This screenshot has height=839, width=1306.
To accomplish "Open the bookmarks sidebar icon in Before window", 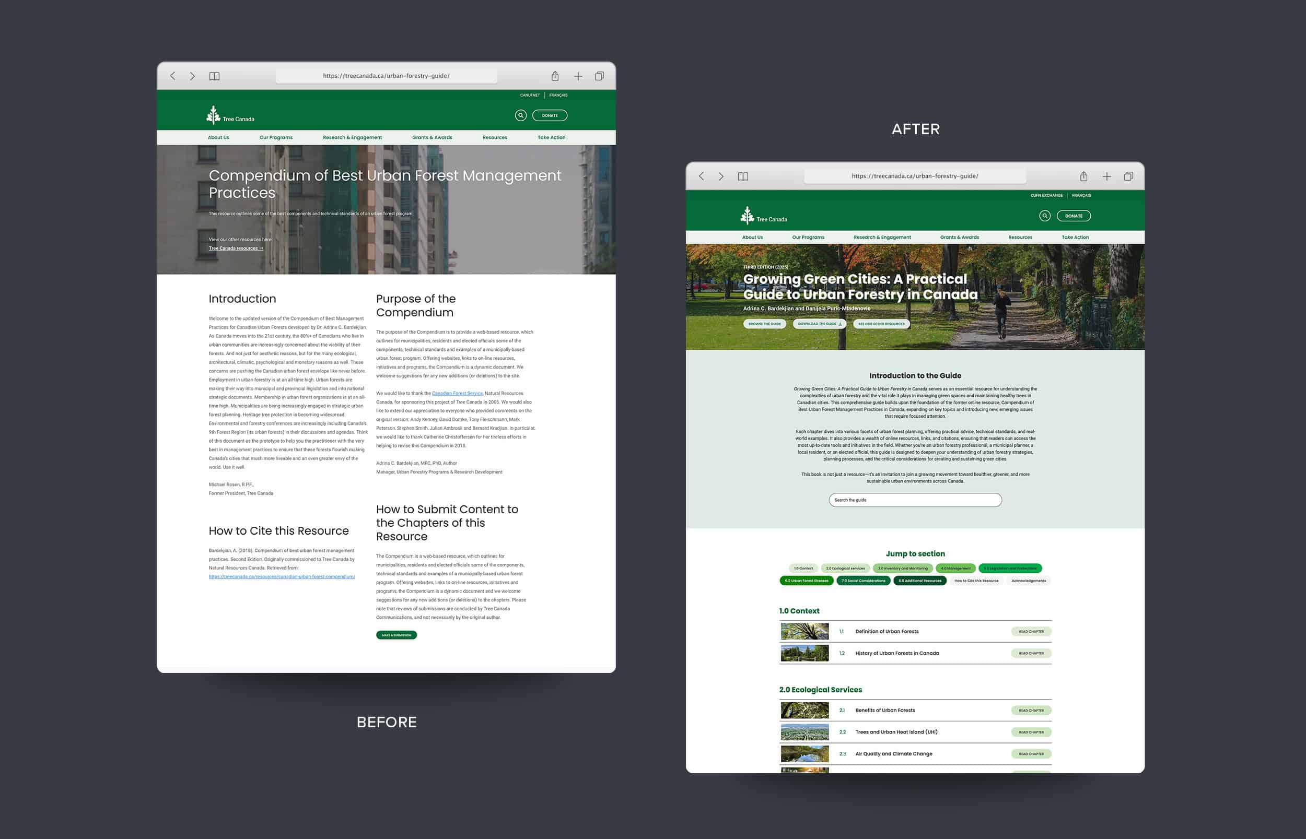I will pos(214,76).
